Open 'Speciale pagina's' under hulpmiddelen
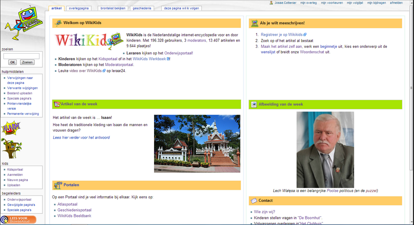414x225 pixels. 19,99
